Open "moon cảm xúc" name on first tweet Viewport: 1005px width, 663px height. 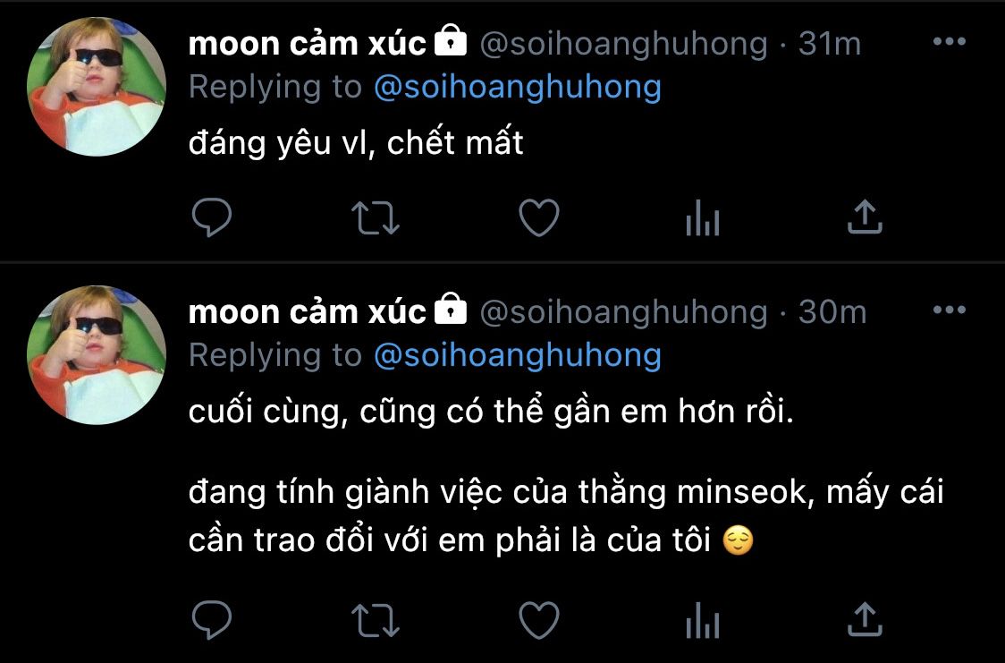(x=307, y=44)
